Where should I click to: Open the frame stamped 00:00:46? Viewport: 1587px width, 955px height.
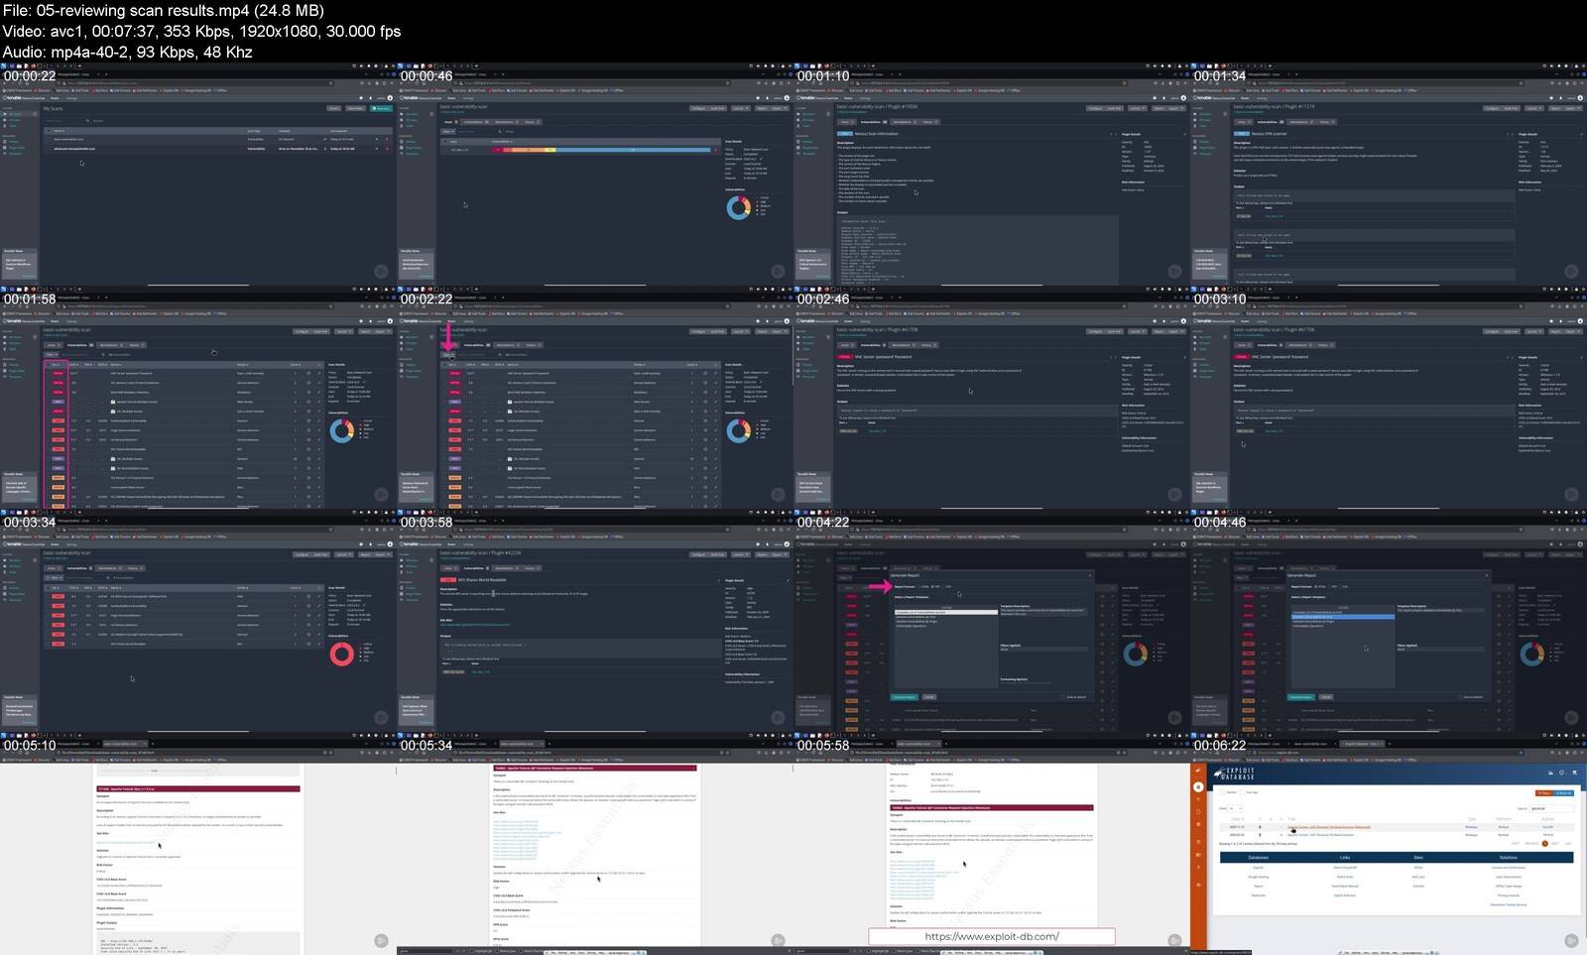pos(595,177)
